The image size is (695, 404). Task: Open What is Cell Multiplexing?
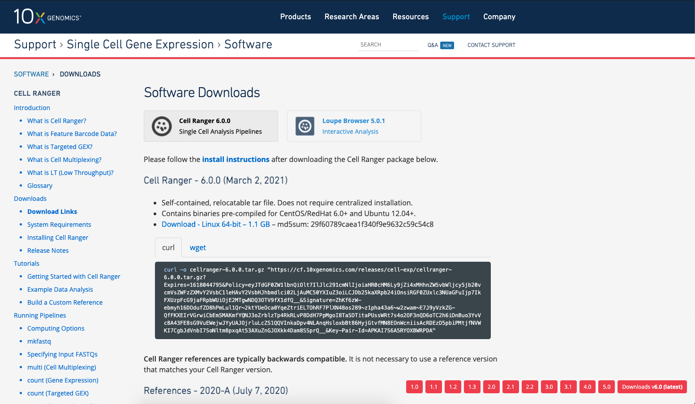pos(64,160)
